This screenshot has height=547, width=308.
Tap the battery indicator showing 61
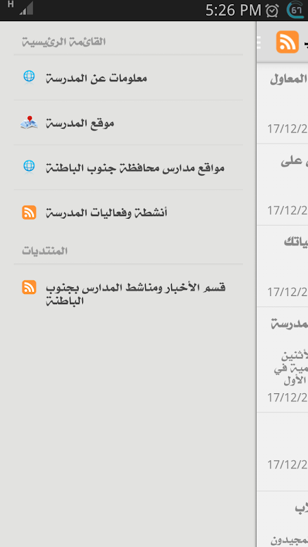(x=296, y=10)
